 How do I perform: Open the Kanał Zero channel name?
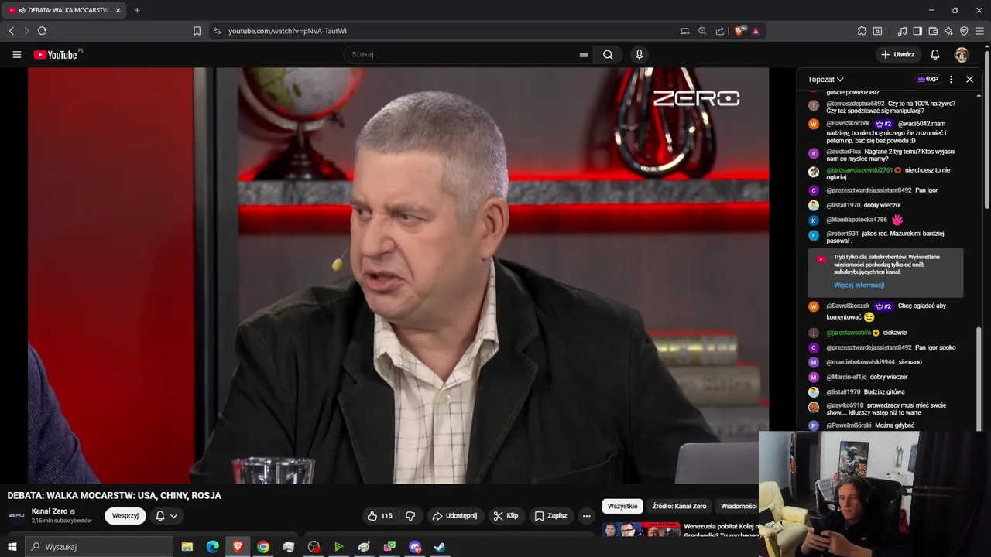pyautogui.click(x=50, y=511)
